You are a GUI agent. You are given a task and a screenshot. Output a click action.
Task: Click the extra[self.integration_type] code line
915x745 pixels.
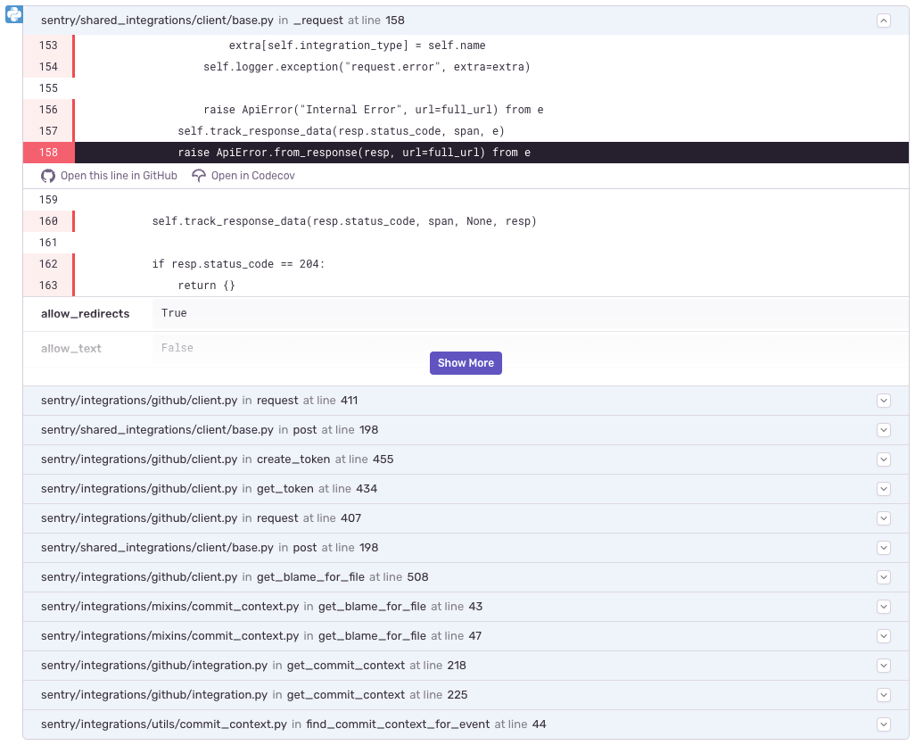click(x=357, y=46)
